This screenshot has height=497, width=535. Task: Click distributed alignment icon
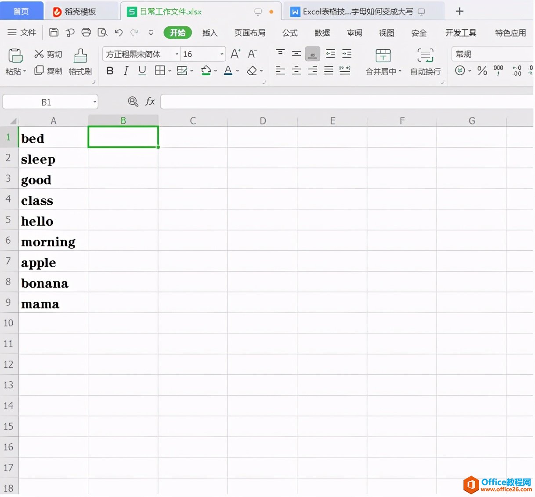345,70
